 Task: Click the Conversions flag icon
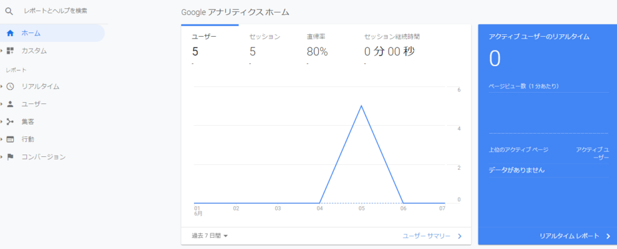click(10, 157)
